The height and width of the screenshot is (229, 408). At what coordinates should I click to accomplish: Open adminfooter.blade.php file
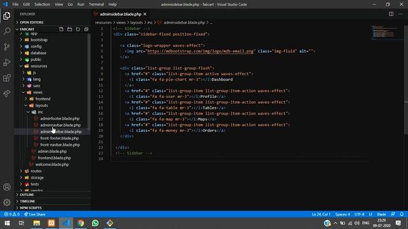click(60, 118)
